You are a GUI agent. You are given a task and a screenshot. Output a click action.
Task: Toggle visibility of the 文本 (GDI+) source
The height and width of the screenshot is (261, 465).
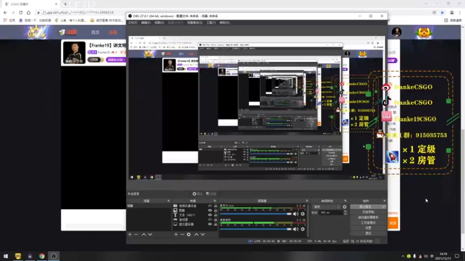point(210,215)
